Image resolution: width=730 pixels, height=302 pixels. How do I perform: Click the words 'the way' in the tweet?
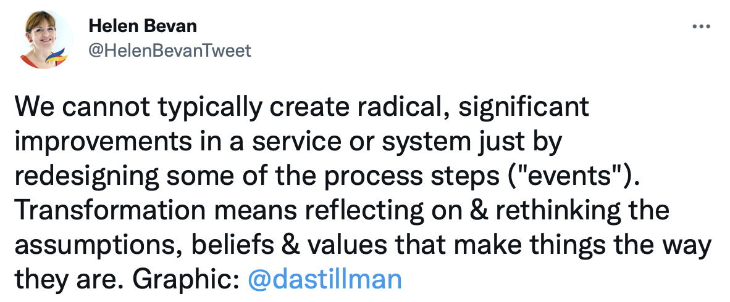click(x=666, y=245)
